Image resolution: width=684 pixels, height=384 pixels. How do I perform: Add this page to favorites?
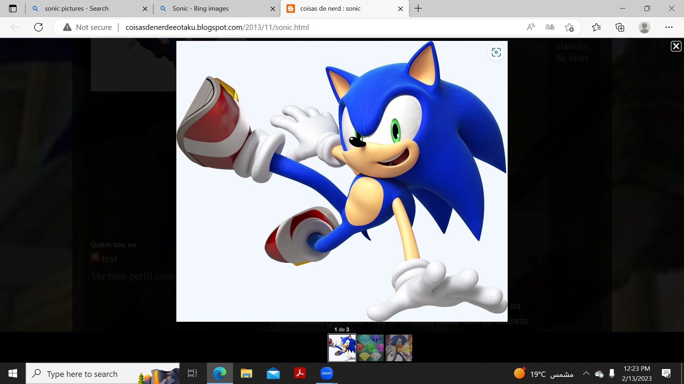[x=569, y=27]
